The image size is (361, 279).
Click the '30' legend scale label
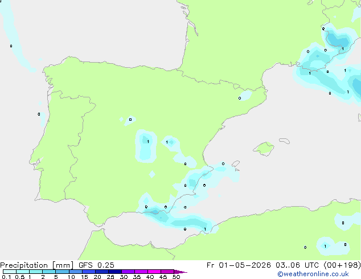(124, 277)
